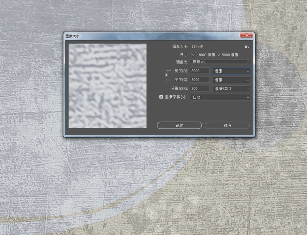
Task: Open the 调整为 preset dropdown
Action: 220,62
